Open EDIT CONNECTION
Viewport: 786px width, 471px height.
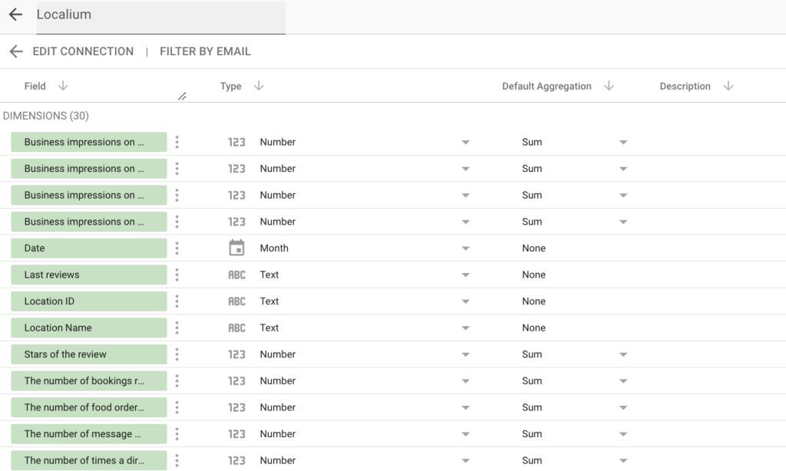(83, 51)
